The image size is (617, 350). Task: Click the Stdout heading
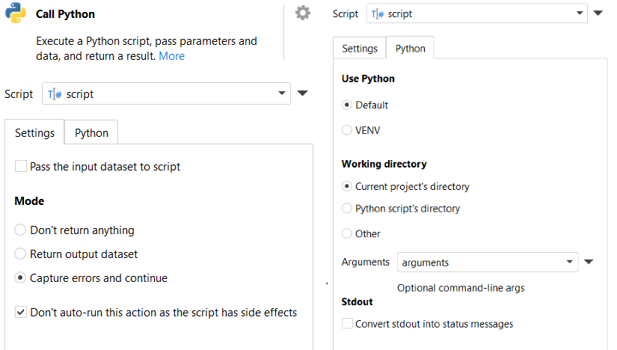357,302
